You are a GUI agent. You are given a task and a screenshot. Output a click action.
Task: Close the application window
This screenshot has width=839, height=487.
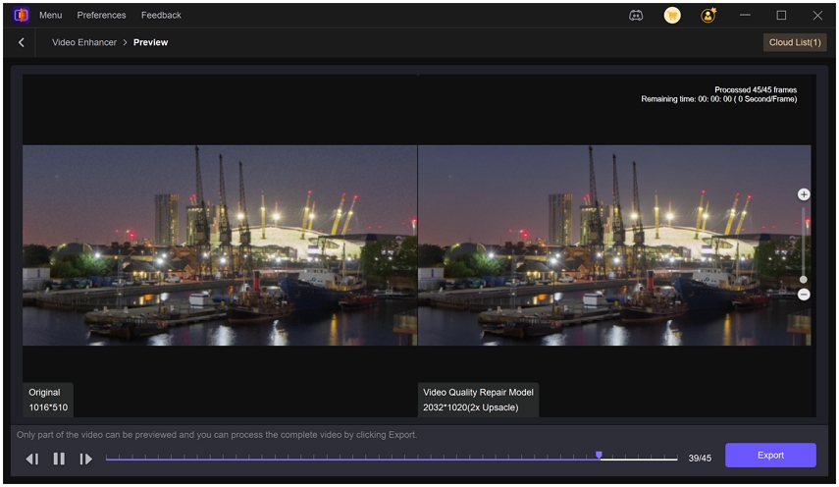click(817, 16)
